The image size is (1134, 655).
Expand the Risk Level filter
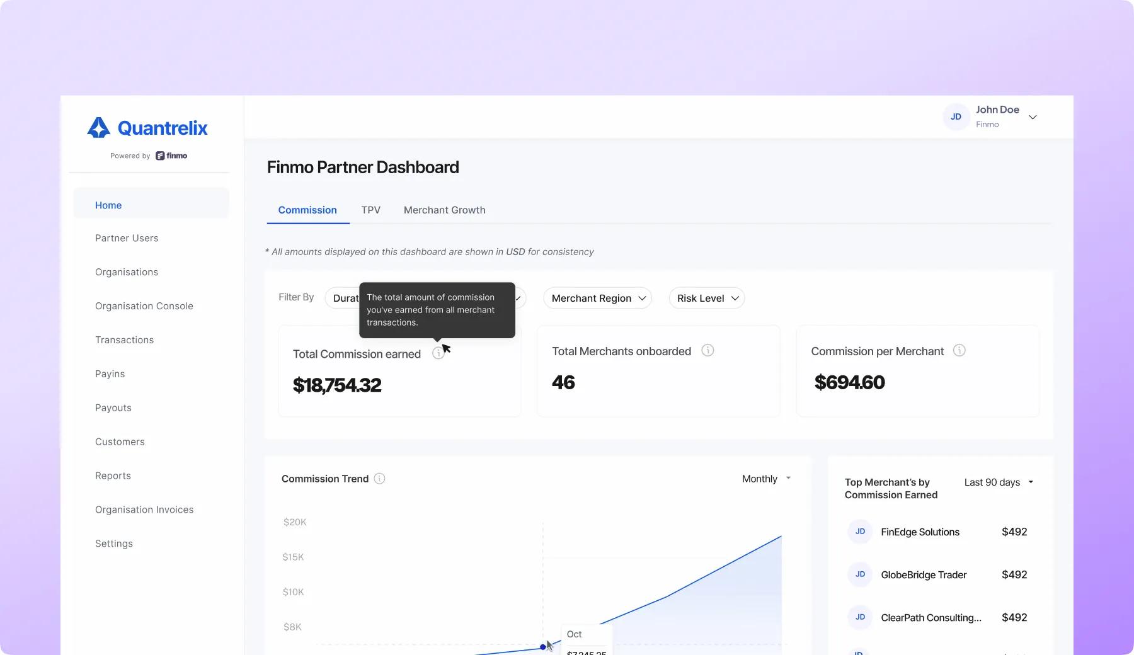(707, 299)
